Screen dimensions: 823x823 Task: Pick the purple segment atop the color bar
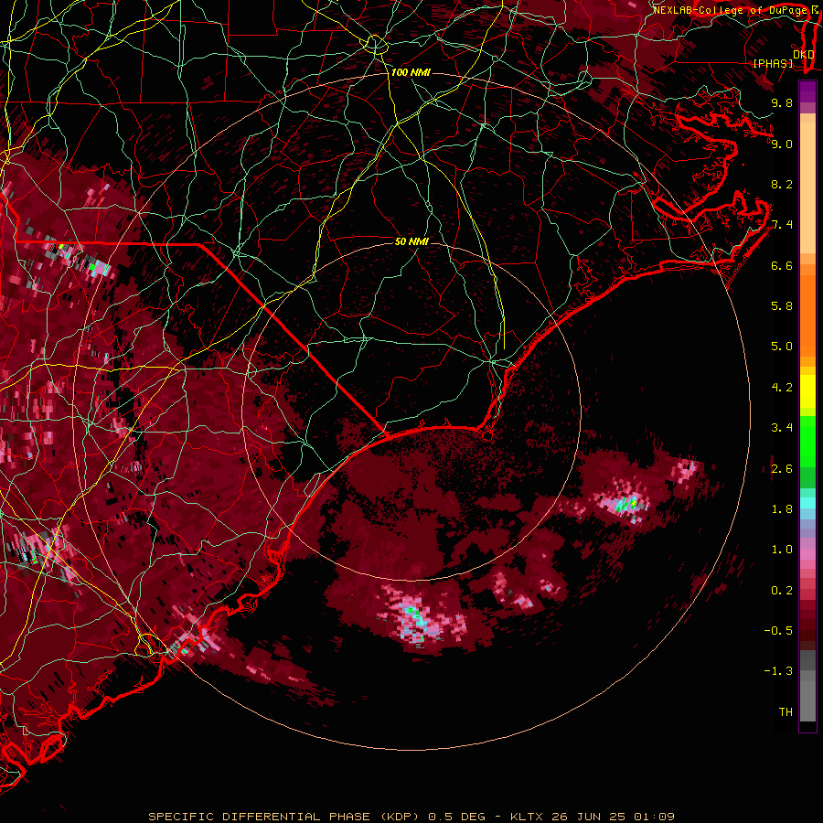point(807,91)
